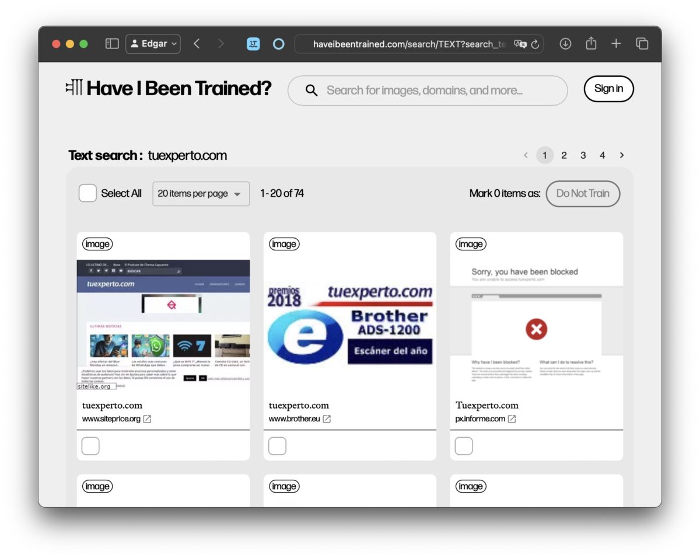This screenshot has width=700, height=558.
Task: Open the www.siteprice.org source link
Action: [x=111, y=419]
